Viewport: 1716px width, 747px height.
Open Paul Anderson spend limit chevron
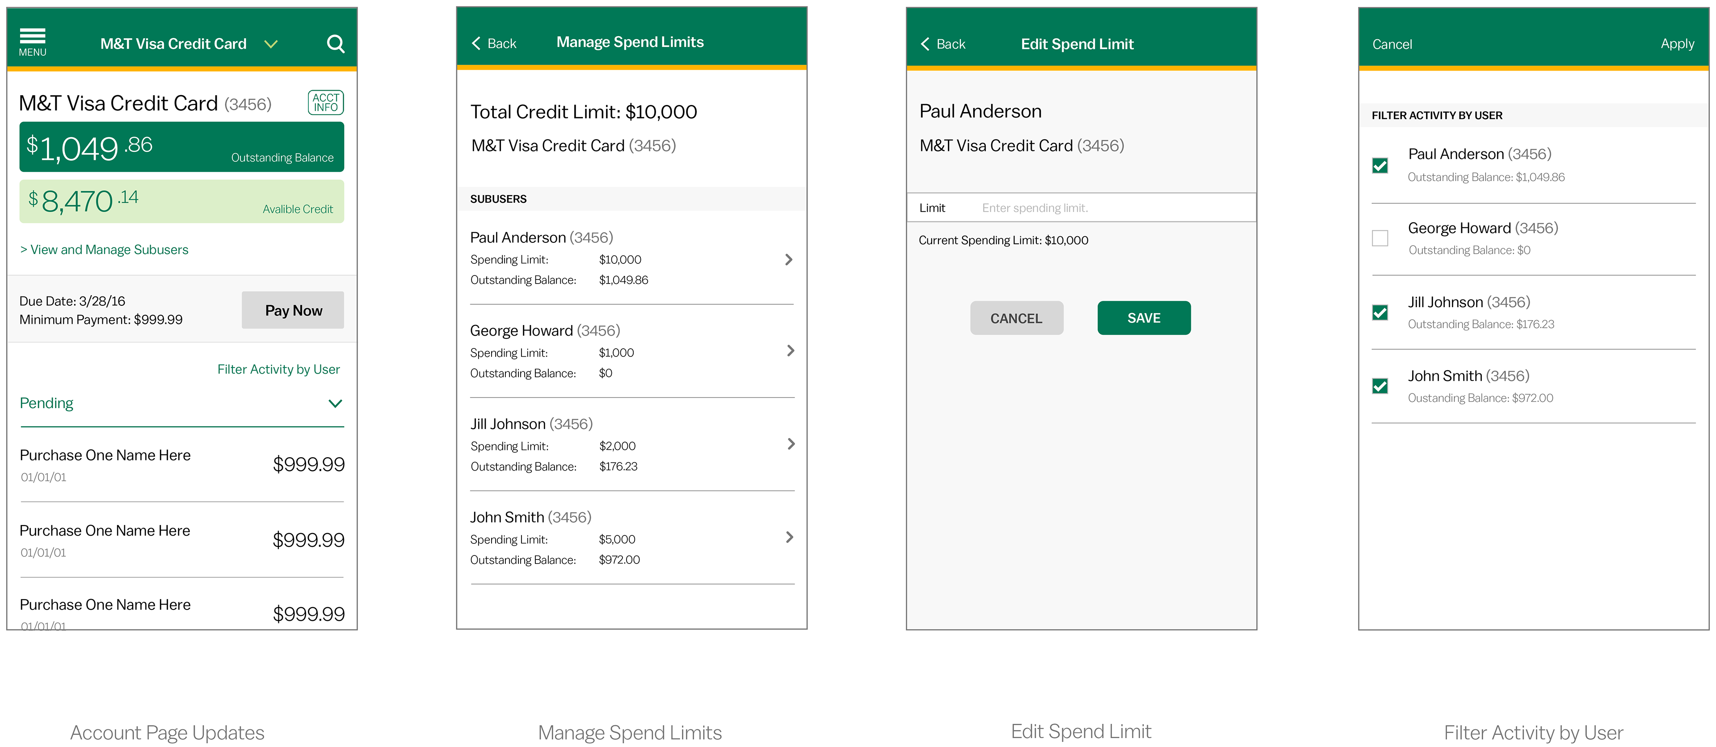789,260
